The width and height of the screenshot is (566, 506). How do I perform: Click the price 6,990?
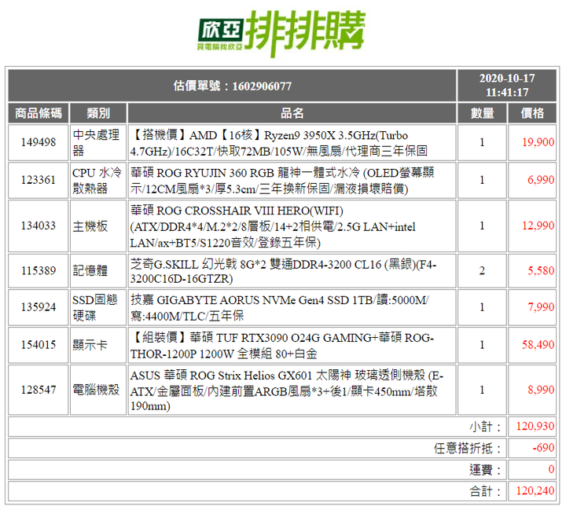541,180
